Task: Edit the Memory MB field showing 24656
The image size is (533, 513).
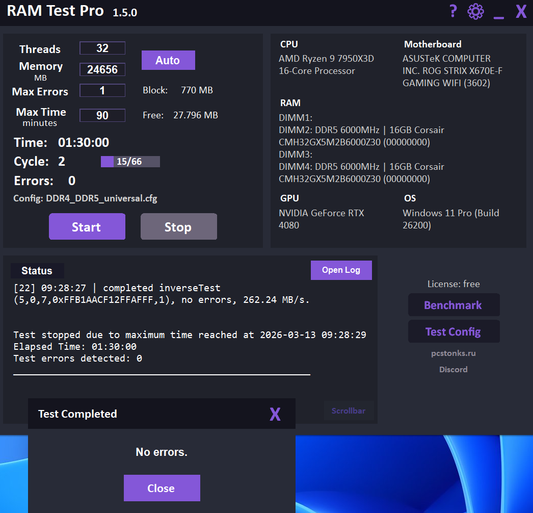Action: point(102,69)
